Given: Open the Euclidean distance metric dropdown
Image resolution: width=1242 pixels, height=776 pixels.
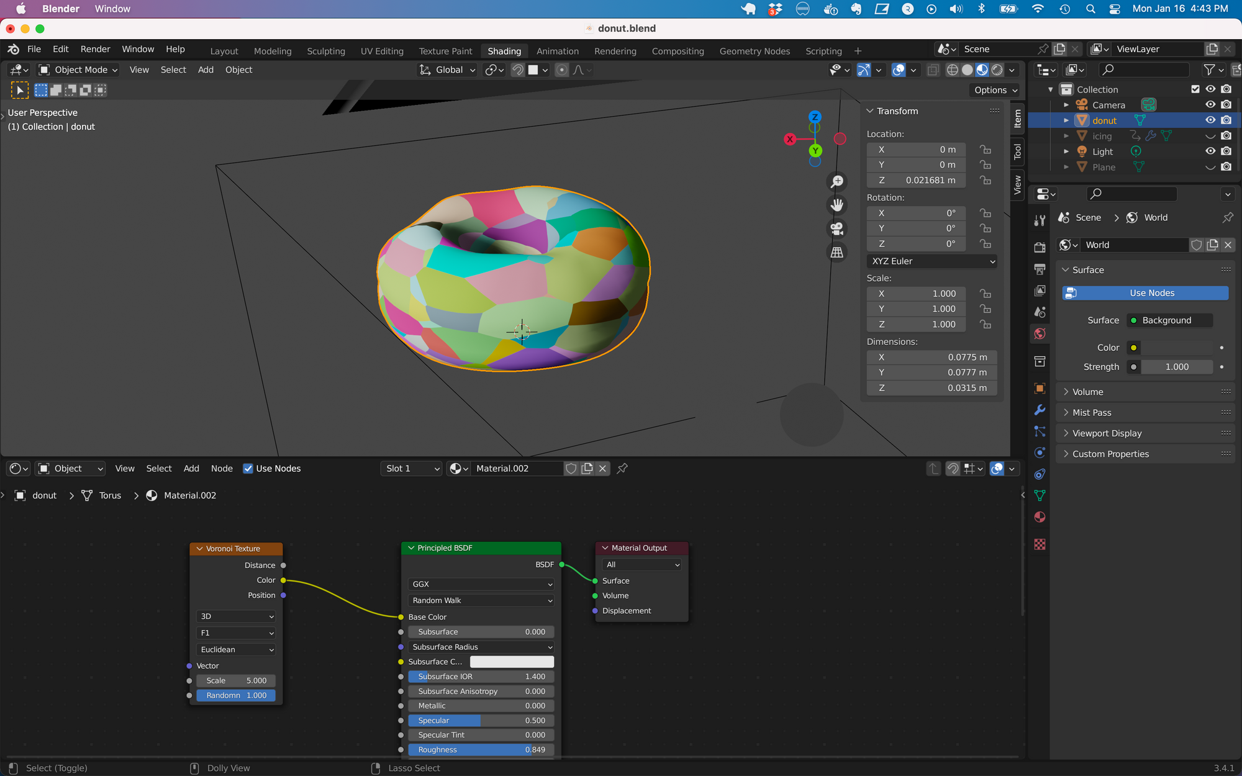Looking at the screenshot, I should click(236, 649).
